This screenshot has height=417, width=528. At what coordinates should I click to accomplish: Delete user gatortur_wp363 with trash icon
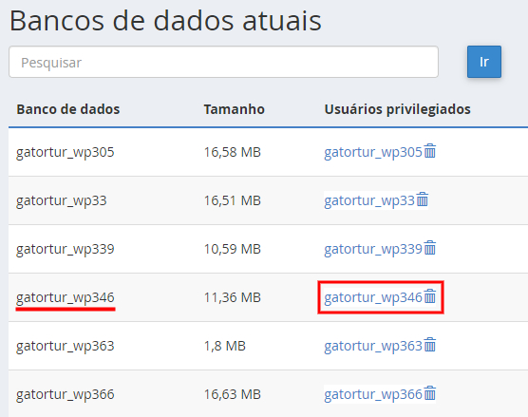(429, 345)
